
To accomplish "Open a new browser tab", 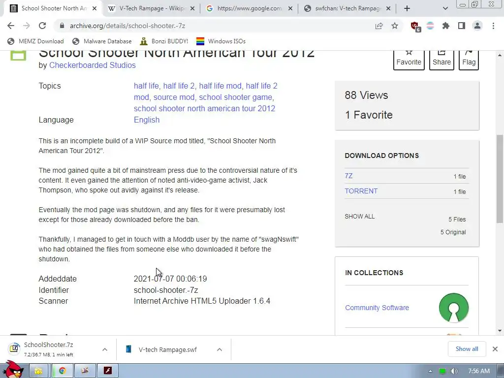I will coord(407,8).
